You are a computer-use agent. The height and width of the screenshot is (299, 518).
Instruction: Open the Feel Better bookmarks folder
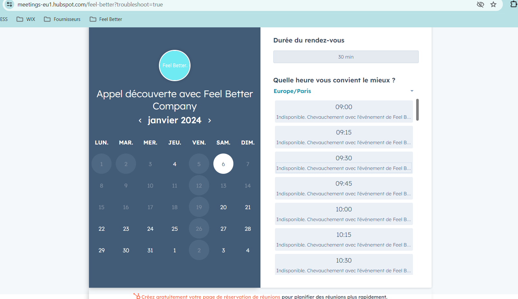pos(106,19)
